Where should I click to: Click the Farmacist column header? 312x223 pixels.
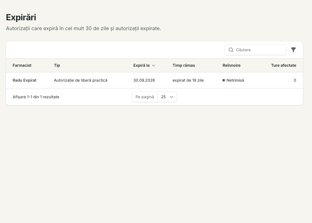pyautogui.click(x=22, y=65)
